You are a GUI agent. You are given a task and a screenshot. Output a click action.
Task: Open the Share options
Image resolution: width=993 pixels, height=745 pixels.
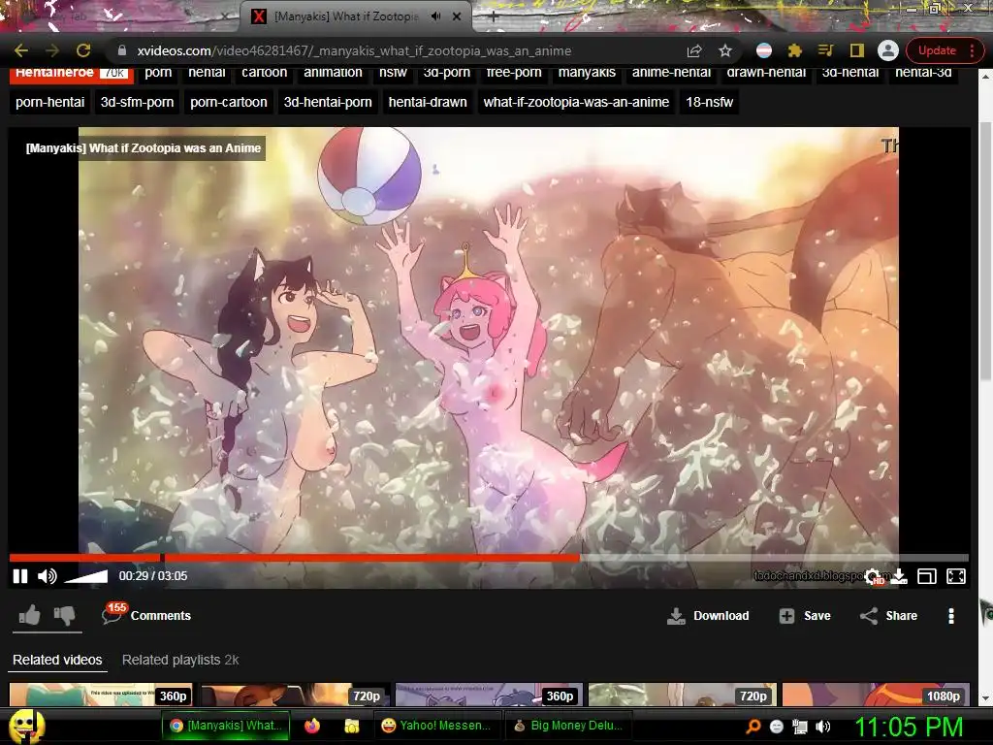[x=888, y=616]
